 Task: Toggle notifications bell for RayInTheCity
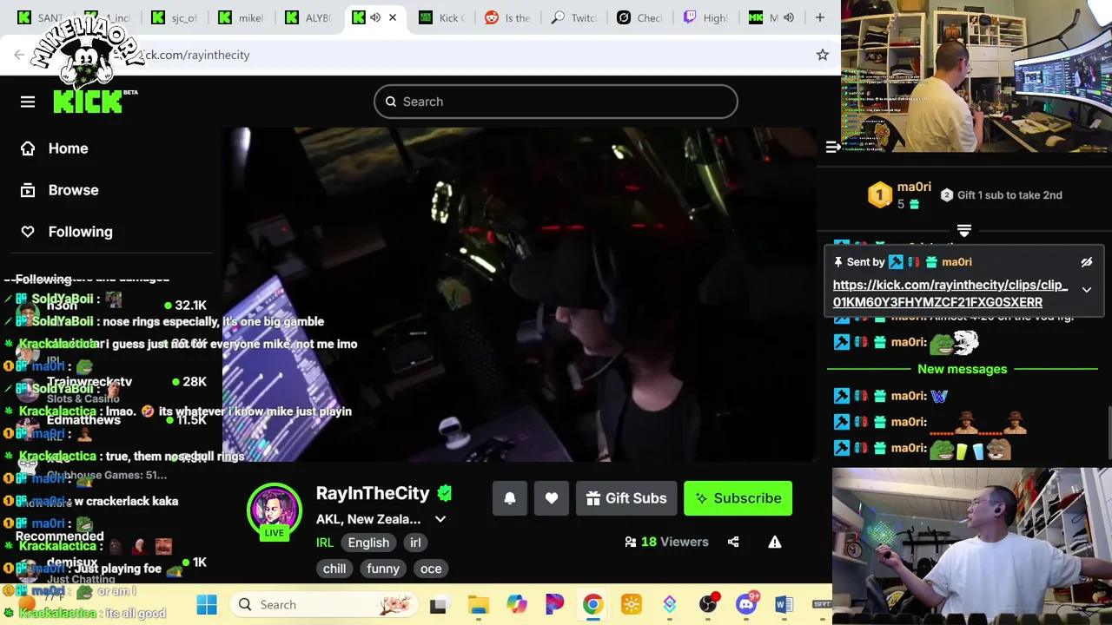pyautogui.click(x=510, y=498)
